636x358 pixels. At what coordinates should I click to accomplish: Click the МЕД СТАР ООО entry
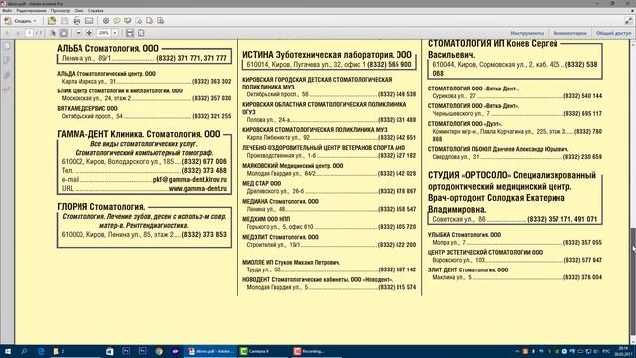[x=262, y=183]
